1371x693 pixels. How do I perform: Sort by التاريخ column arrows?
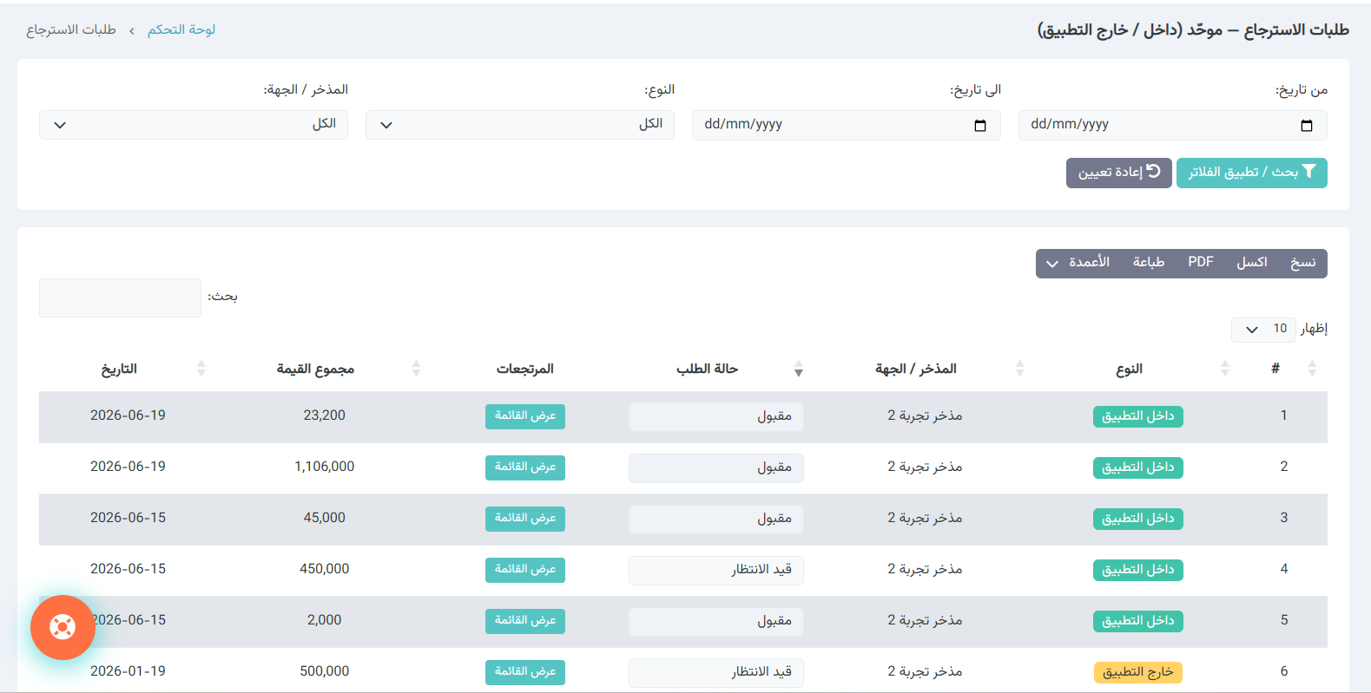201,369
